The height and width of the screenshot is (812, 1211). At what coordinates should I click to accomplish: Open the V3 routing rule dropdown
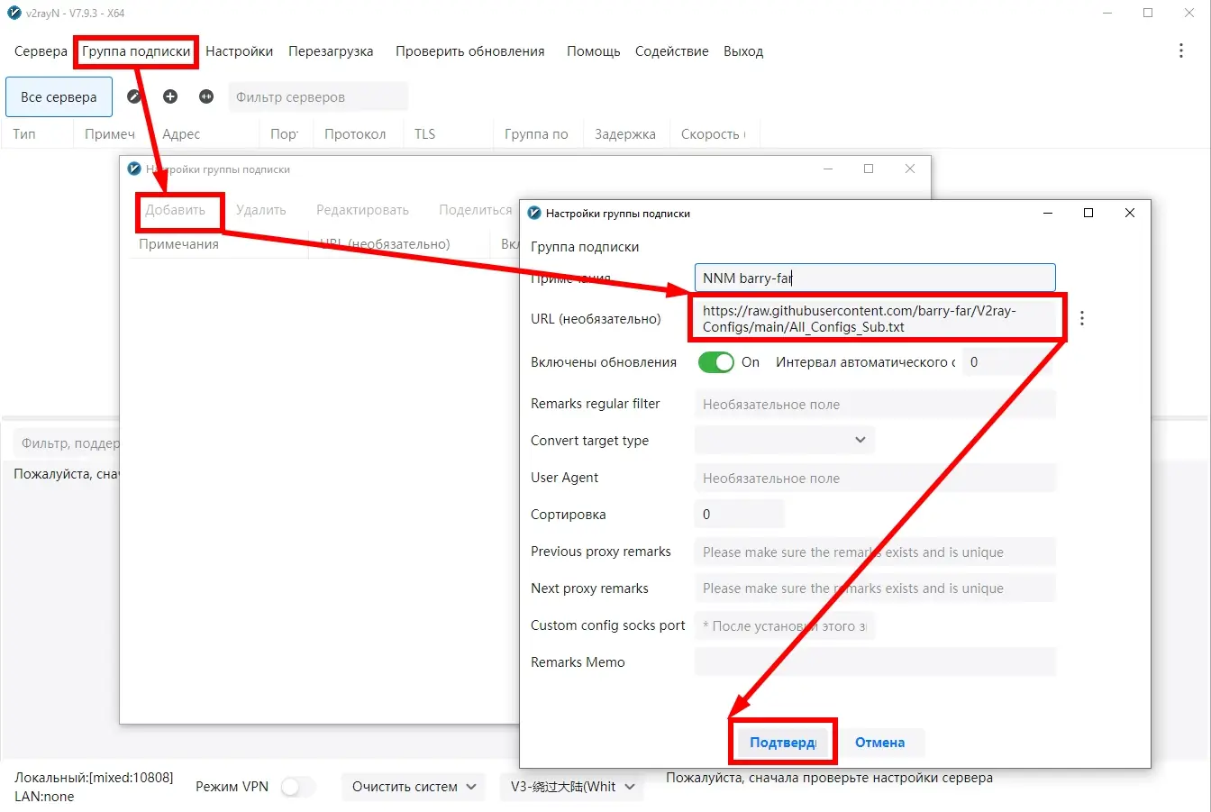571,787
